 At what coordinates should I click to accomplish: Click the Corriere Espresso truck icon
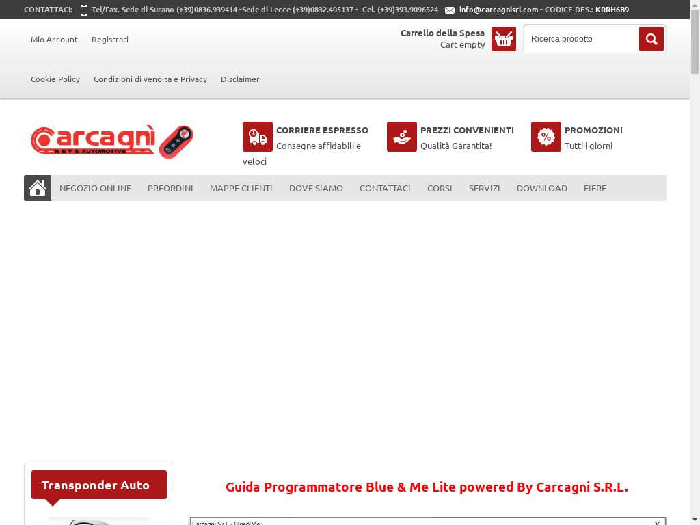[258, 137]
